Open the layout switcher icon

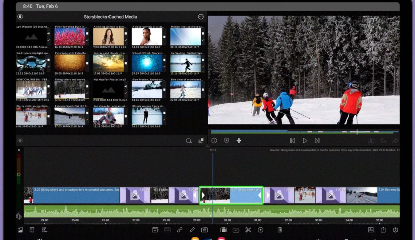click(371, 230)
